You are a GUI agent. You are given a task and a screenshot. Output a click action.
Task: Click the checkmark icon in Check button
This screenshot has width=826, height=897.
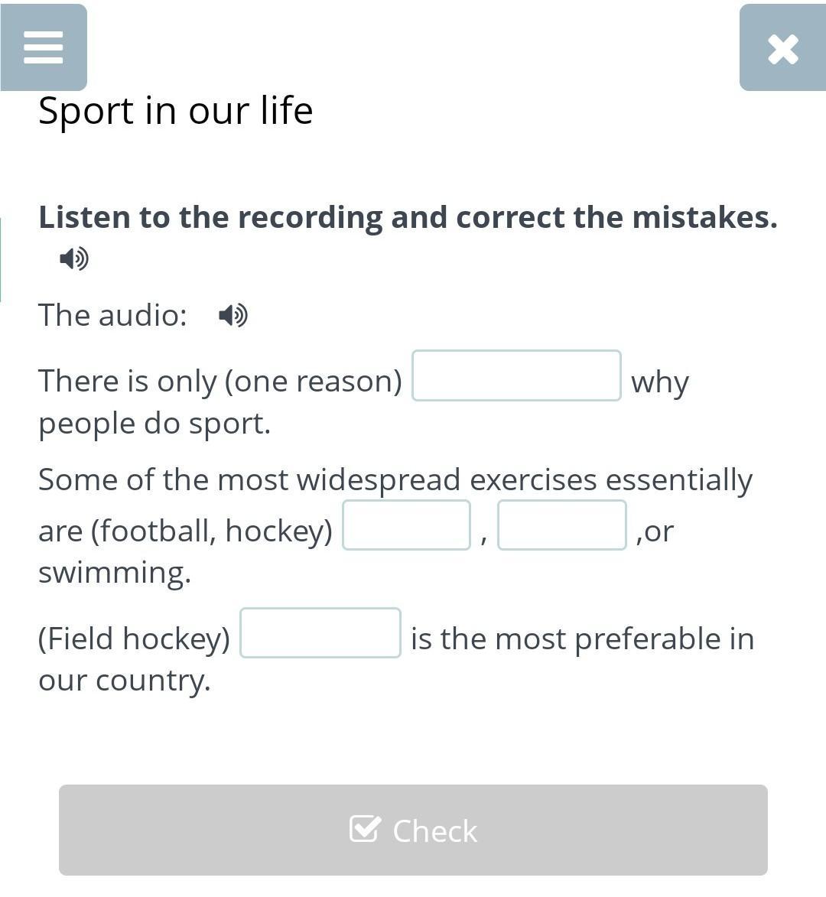(364, 829)
